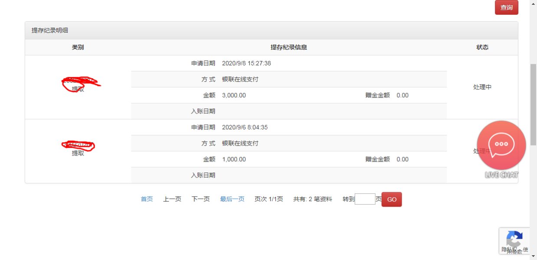Click the reCAPTCHA badge logo
537x260 pixels.
pos(514,239)
